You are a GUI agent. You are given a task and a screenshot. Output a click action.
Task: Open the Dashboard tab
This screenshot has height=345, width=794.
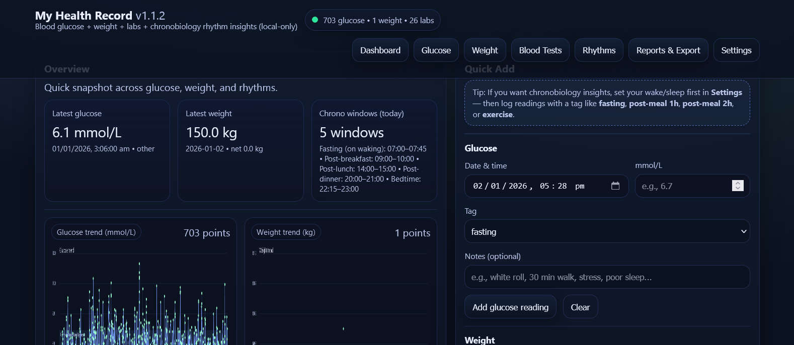[x=380, y=50]
